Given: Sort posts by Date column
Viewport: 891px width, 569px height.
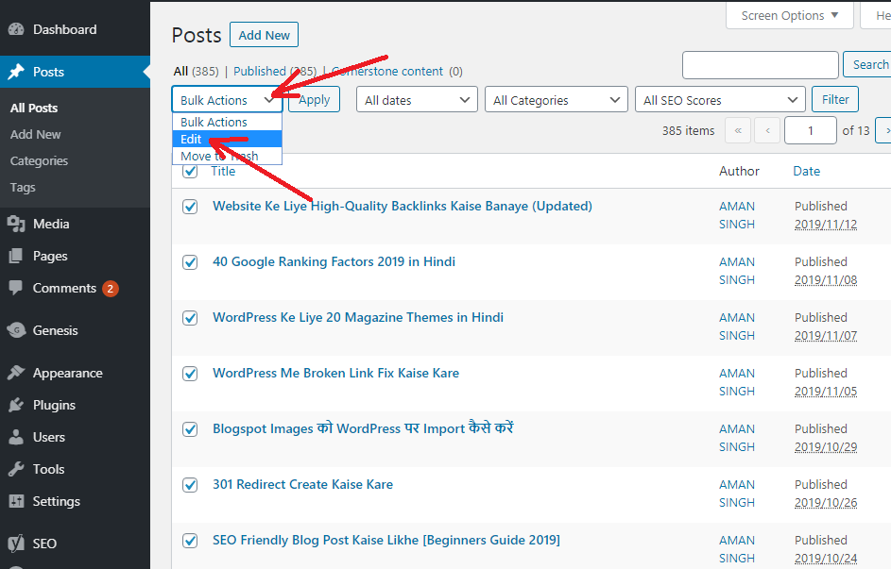Looking at the screenshot, I should 806,171.
